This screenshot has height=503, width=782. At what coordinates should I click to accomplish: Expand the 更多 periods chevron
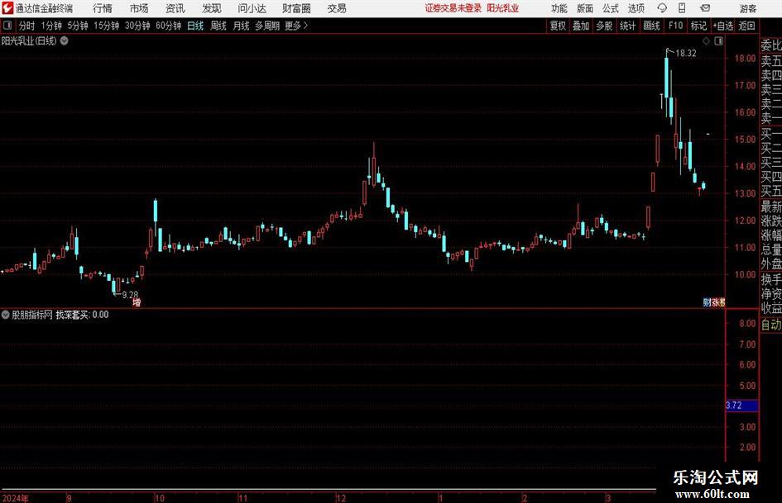click(305, 26)
